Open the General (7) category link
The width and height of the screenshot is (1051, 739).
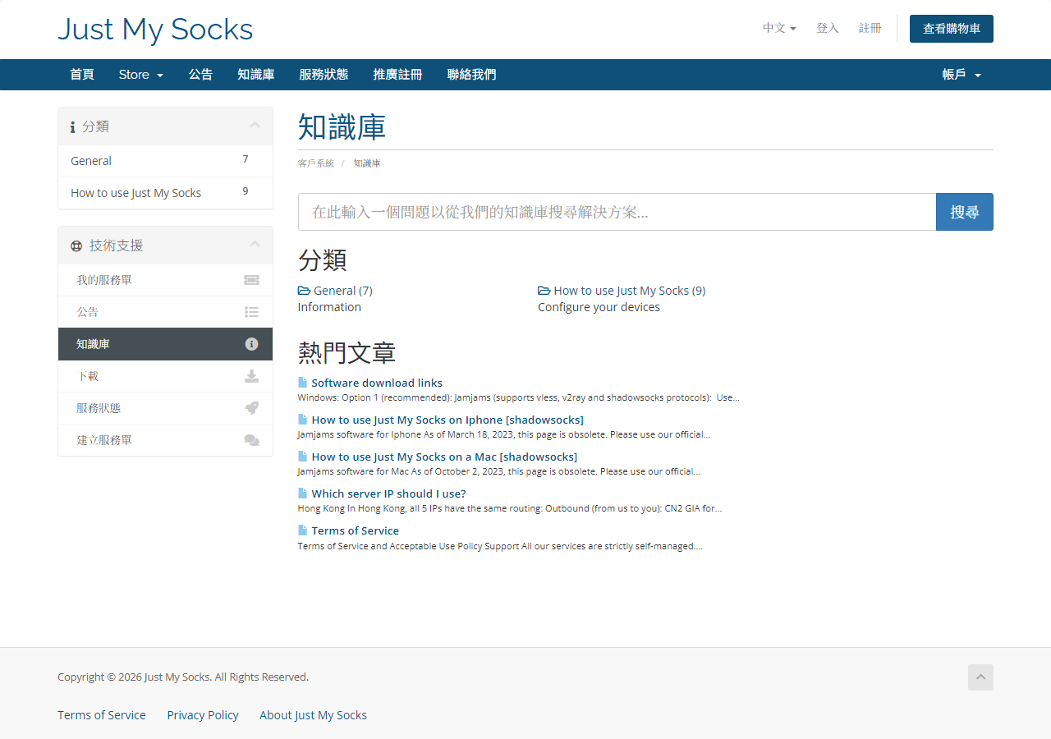343,291
